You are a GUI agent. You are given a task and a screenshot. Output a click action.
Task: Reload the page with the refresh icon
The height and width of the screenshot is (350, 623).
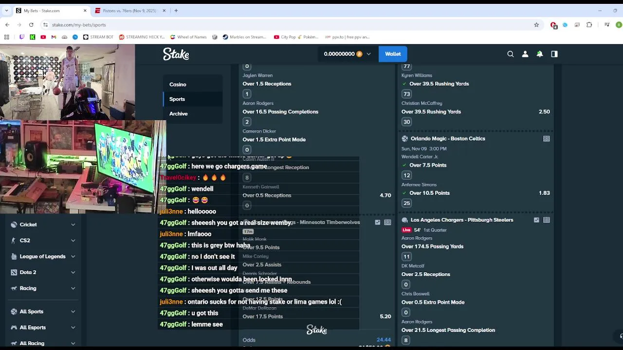tap(31, 25)
